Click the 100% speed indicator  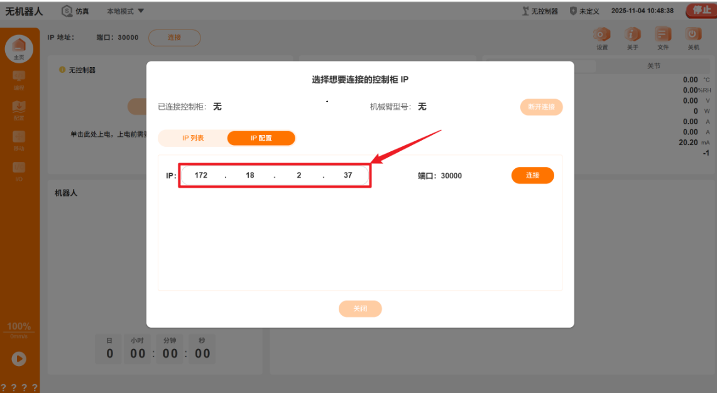pyautogui.click(x=19, y=325)
